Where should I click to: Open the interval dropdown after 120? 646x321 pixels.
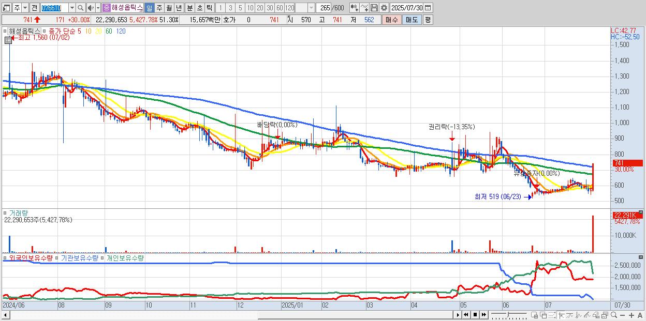311,8
